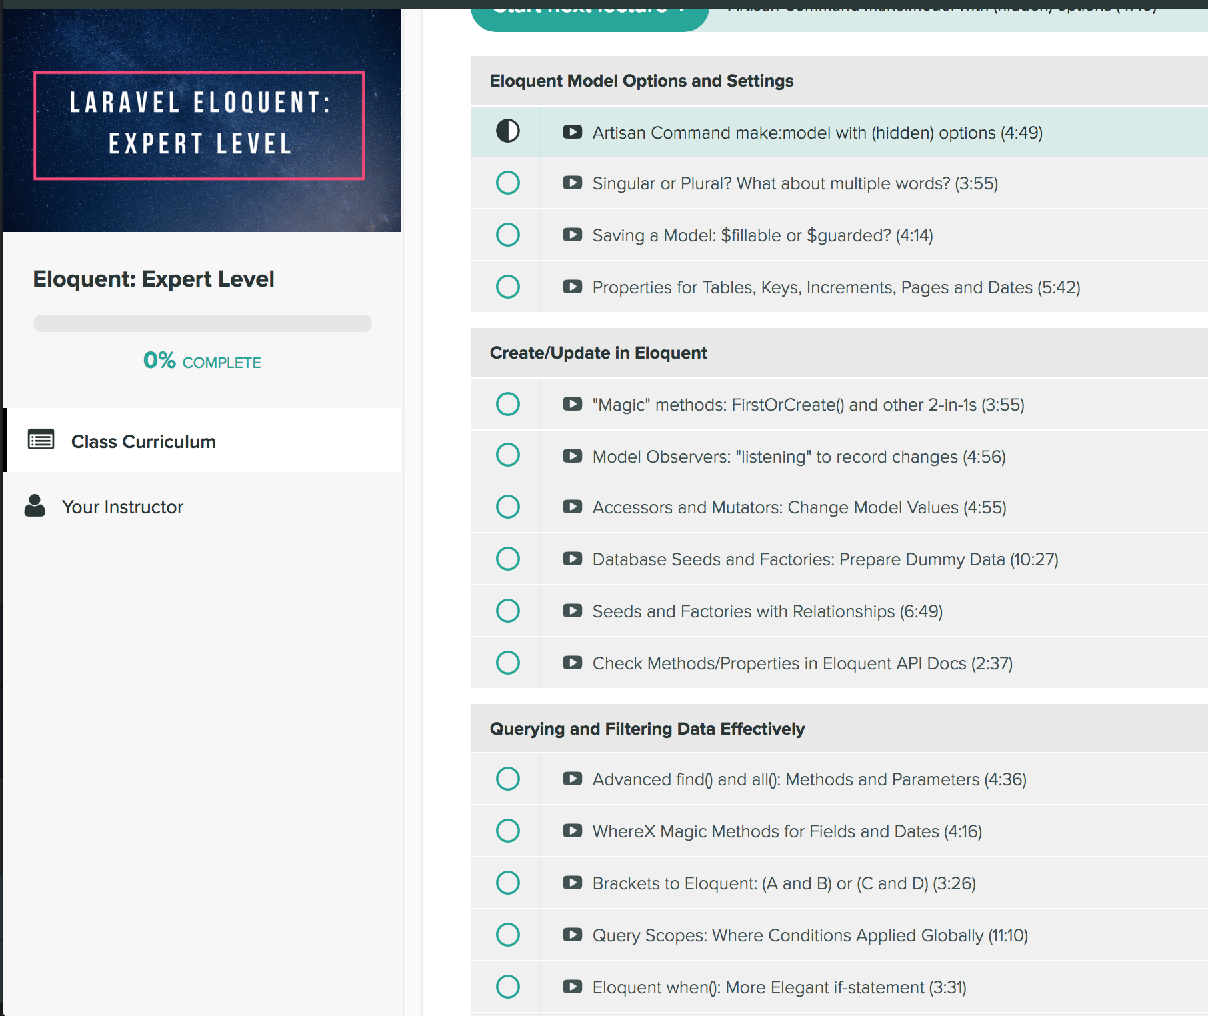Click video icon beside Model Observers lecture
The height and width of the screenshot is (1016, 1208).
572,456
